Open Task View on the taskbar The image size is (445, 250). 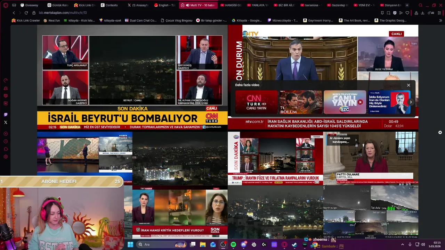193,244
